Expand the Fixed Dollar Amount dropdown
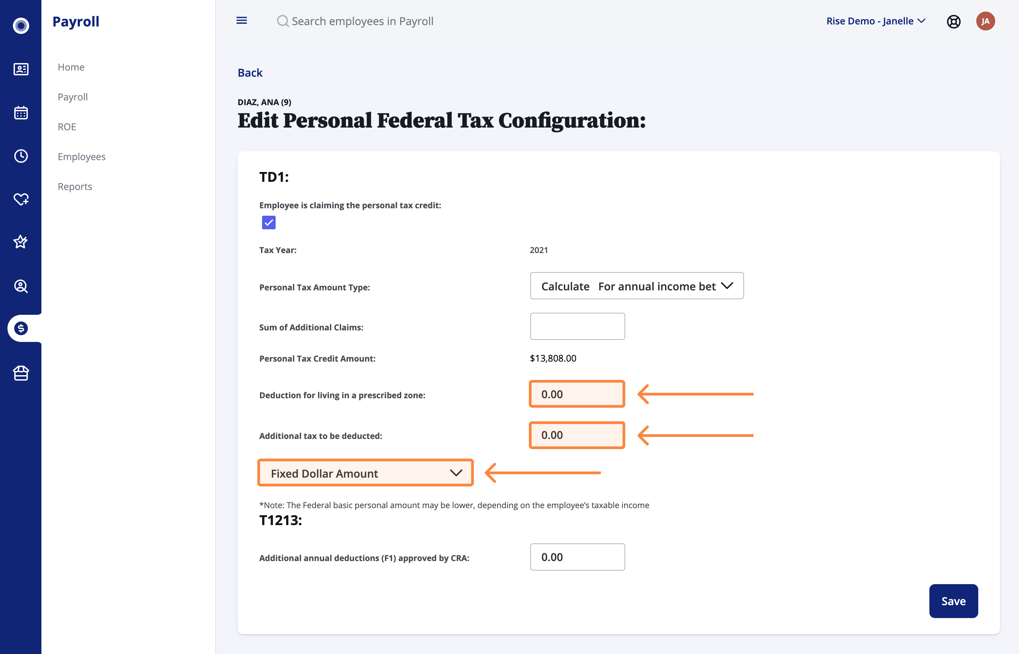This screenshot has height=654, width=1019. point(366,473)
